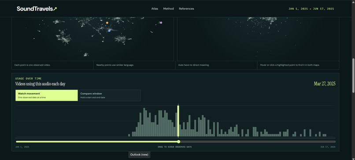Open the Atlas nav link

point(155,9)
